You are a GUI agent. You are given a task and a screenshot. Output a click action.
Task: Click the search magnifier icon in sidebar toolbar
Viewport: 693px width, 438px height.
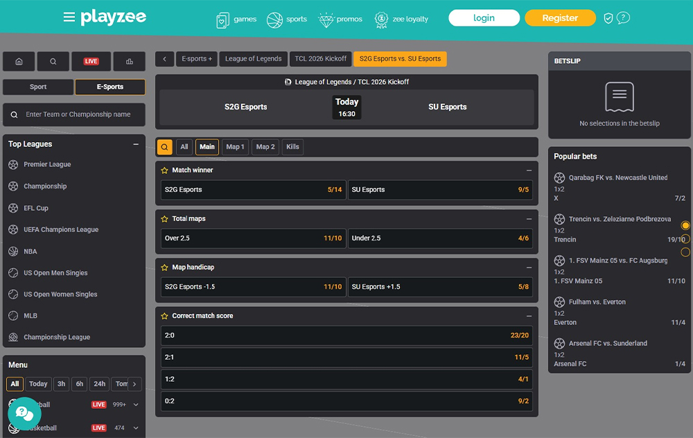point(53,62)
